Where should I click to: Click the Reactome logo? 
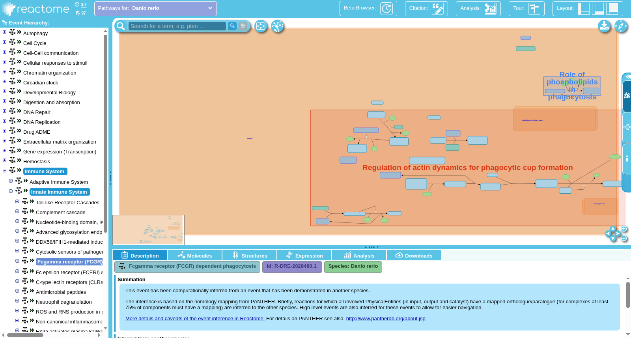pyautogui.click(x=35, y=9)
